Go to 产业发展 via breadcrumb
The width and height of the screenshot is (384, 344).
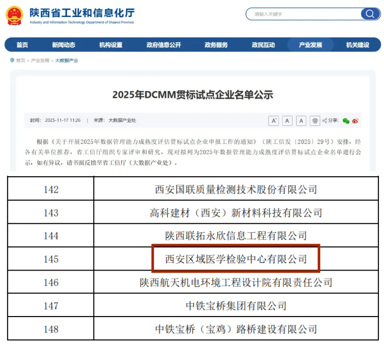40,60
